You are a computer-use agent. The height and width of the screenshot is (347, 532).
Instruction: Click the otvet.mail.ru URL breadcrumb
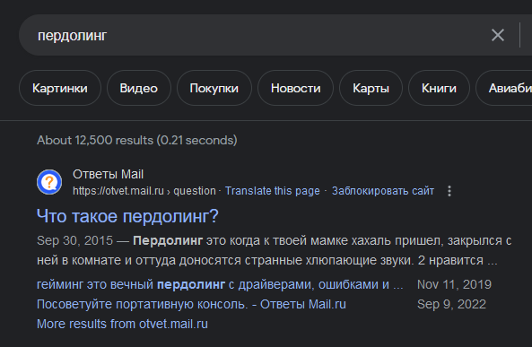click(x=144, y=191)
